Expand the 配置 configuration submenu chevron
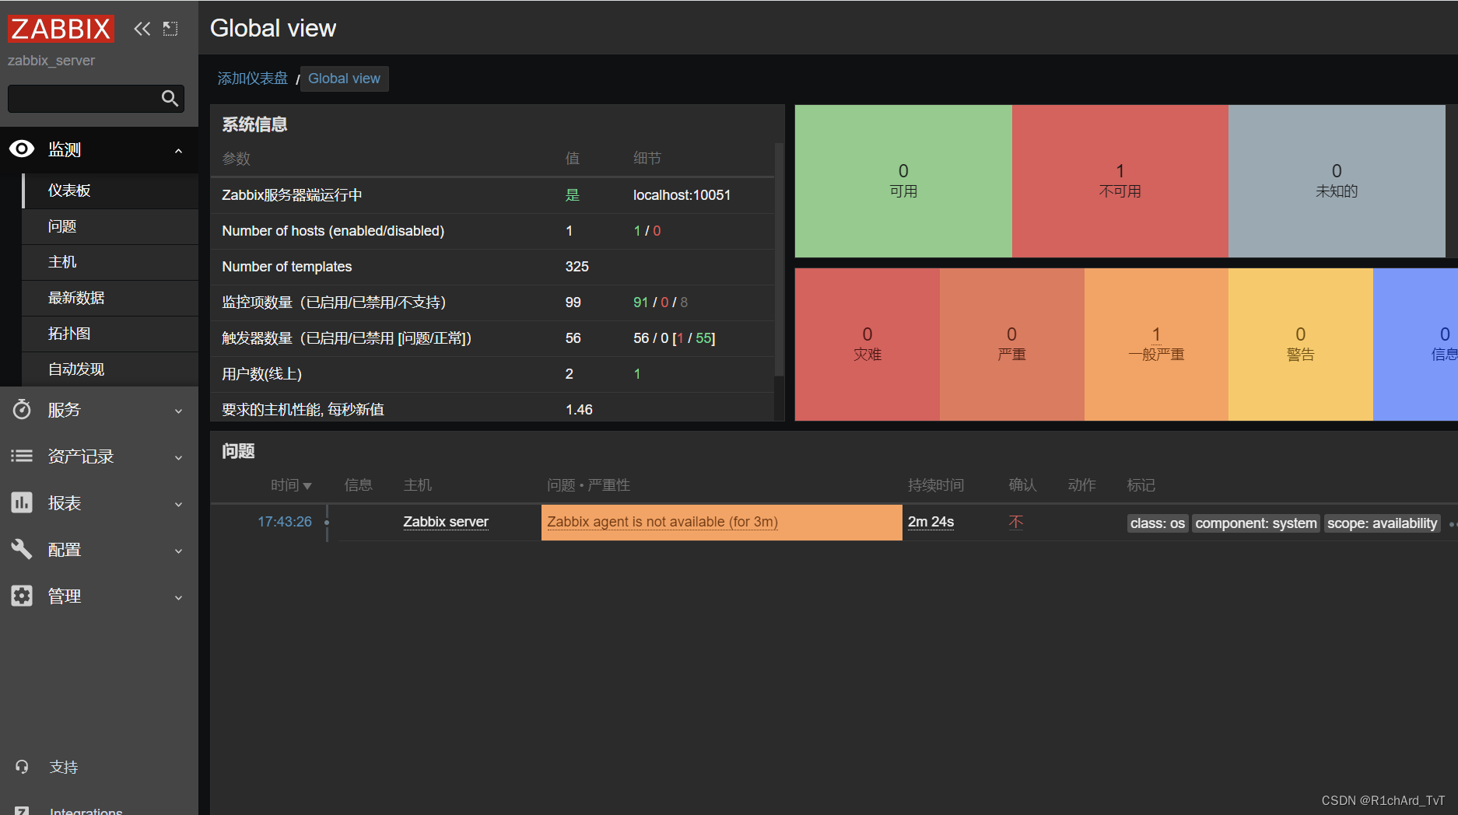The image size is (1458, 815). [179, 551]
